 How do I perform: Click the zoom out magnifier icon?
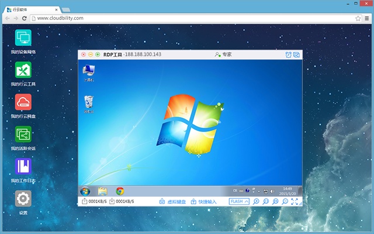click(x=285, y=201)
